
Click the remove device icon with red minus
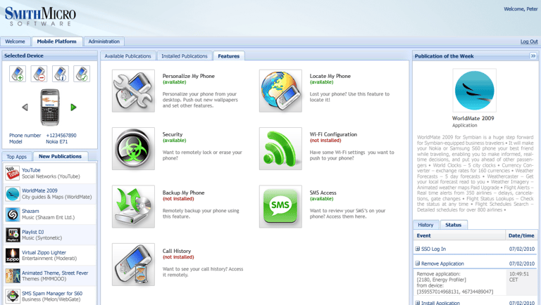point(39,74)
